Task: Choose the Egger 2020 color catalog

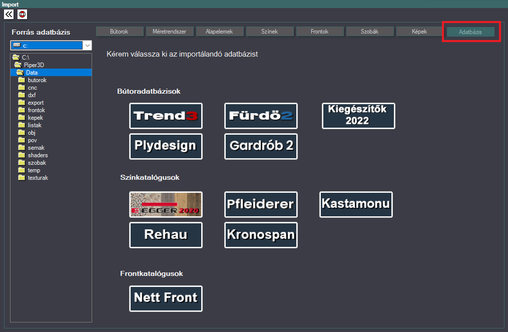Action: coord(166,204)
